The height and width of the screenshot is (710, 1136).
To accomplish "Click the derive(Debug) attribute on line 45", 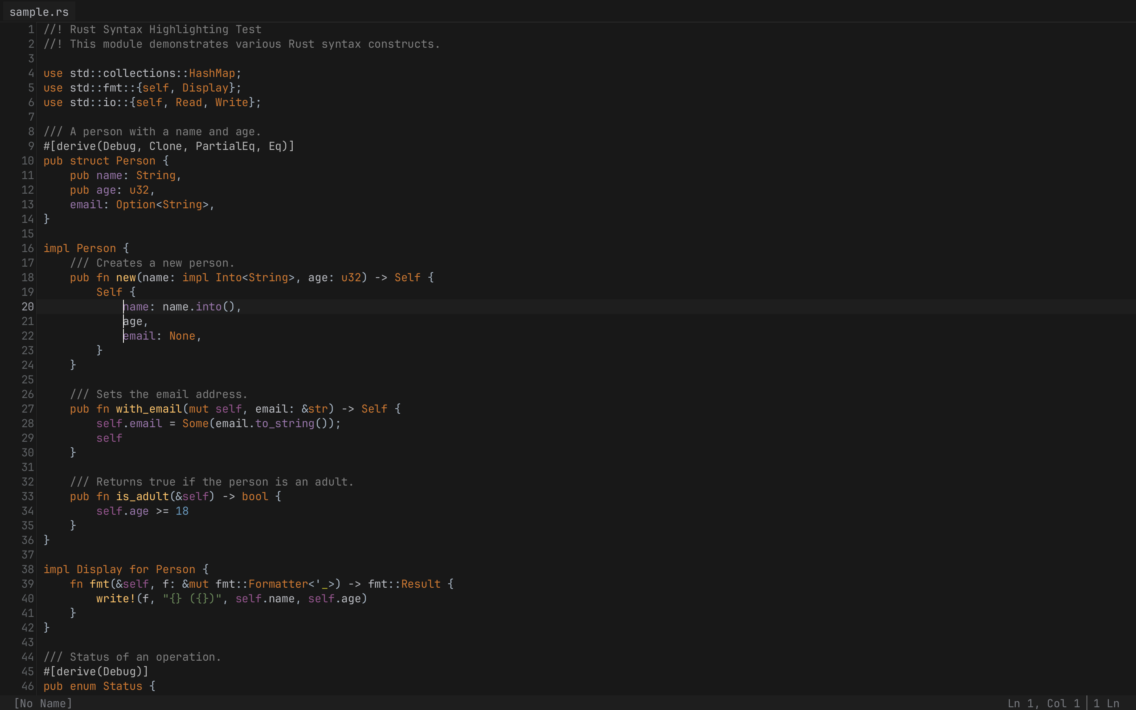I will coord(96,671).
